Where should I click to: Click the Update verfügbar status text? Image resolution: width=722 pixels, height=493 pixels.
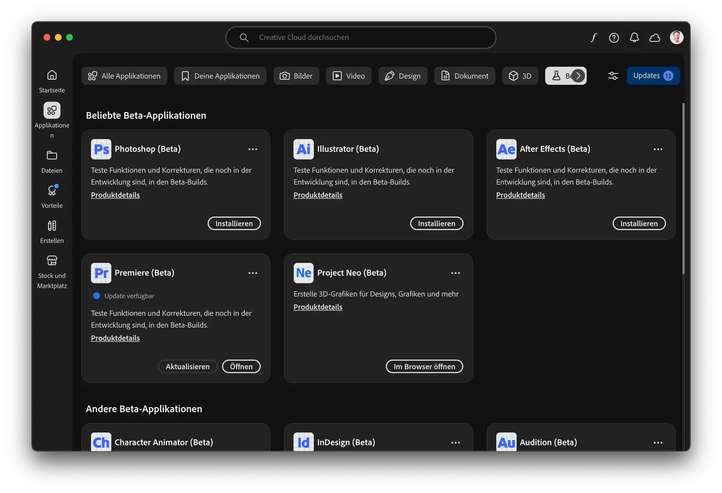coord(129,296)
